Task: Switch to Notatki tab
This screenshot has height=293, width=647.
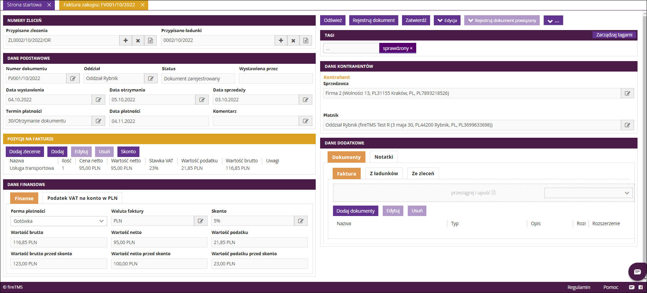Action: 384,157
